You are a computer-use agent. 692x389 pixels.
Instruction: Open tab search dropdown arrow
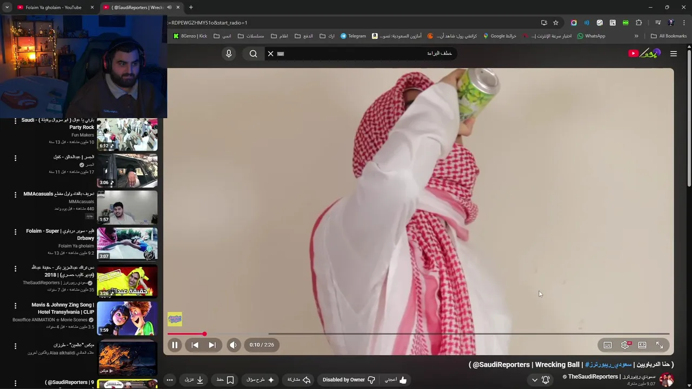(7, 8)
